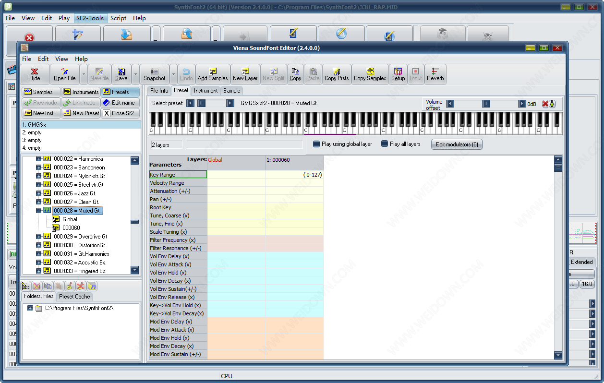Click the Volume offset slider thumb
This screenshot has width=604, height=383.
486,104
